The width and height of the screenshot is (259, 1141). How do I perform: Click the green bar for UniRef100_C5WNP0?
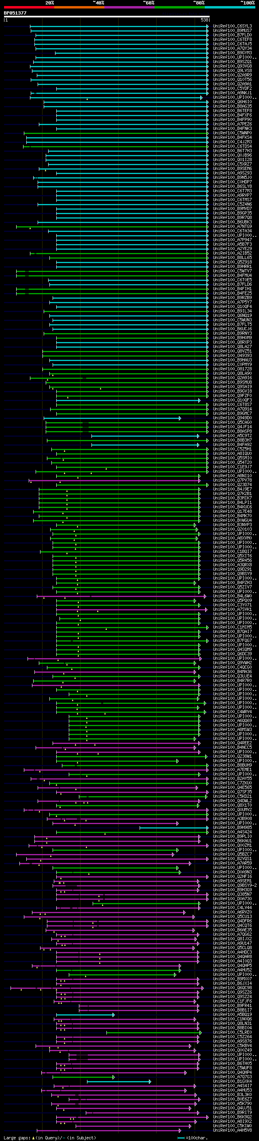click(x=116, y=133)
